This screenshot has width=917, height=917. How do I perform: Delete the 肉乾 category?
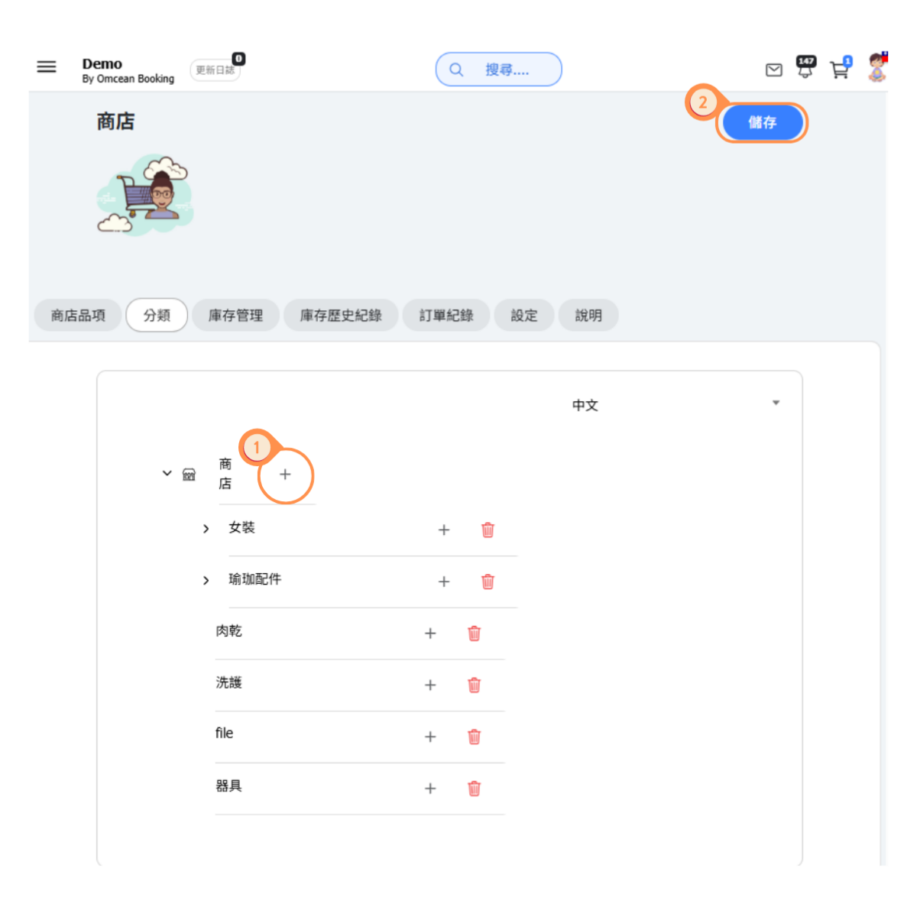pos(474,633)
